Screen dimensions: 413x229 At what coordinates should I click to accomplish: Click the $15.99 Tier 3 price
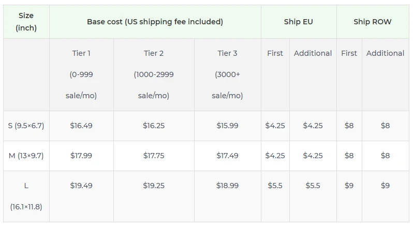(x=227, y=126)
